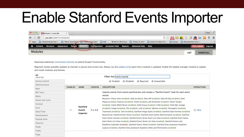
Task: Open the Gmail extension icon showing 4906
Action: (172, 38)
